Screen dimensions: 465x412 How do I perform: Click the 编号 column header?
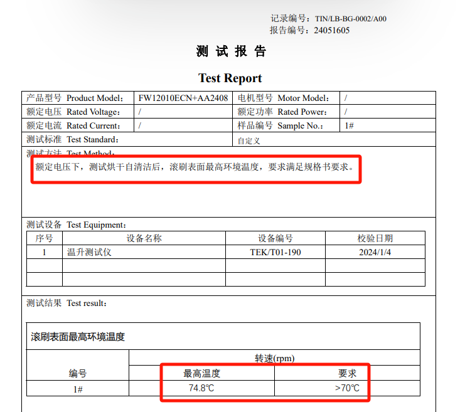(78, 374)
